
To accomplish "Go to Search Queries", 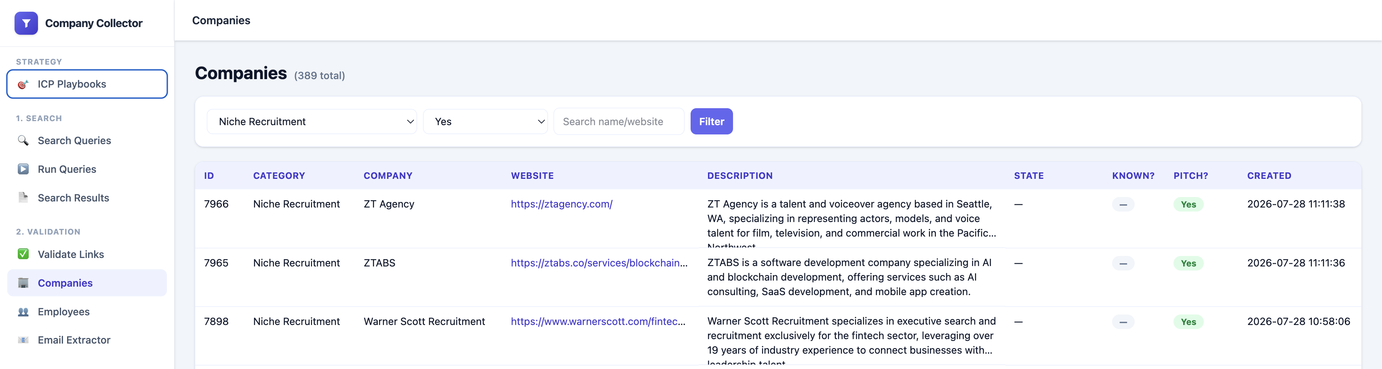I will [87, 140].
